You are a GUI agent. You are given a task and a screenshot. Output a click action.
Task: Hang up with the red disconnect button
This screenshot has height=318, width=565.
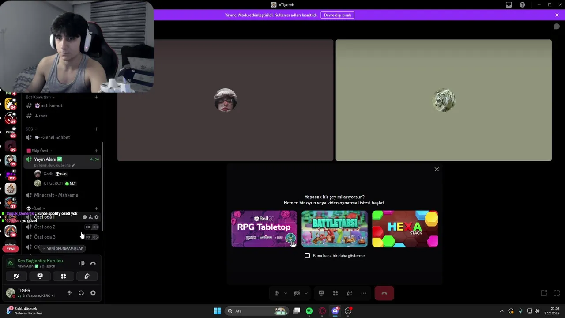pyautogui.click(x=384, y=293)
